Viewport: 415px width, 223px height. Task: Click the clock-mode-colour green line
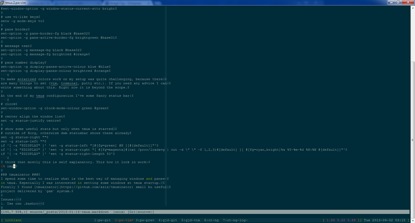(x=55, y=108)
